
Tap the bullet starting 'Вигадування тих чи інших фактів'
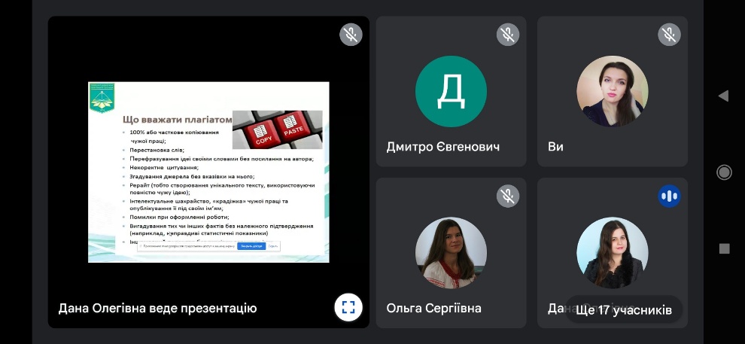(221, 230)
